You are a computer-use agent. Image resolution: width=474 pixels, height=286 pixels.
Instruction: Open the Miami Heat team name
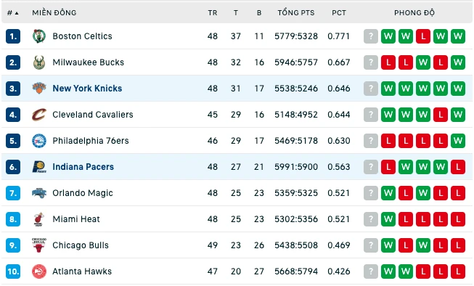[76, 219]
